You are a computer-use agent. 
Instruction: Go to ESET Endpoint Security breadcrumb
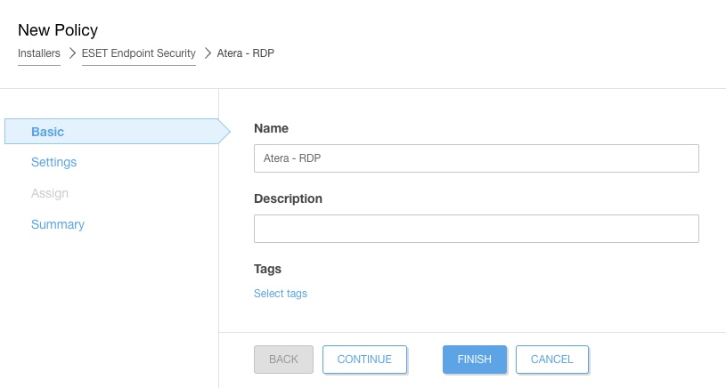[x=138, y=53]
